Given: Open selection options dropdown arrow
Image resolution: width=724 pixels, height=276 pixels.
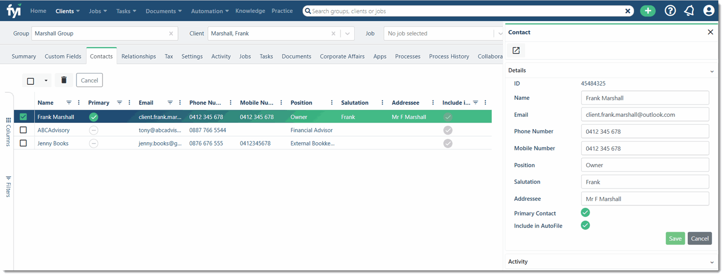Looking at the screenshot, I should [46, 81].
